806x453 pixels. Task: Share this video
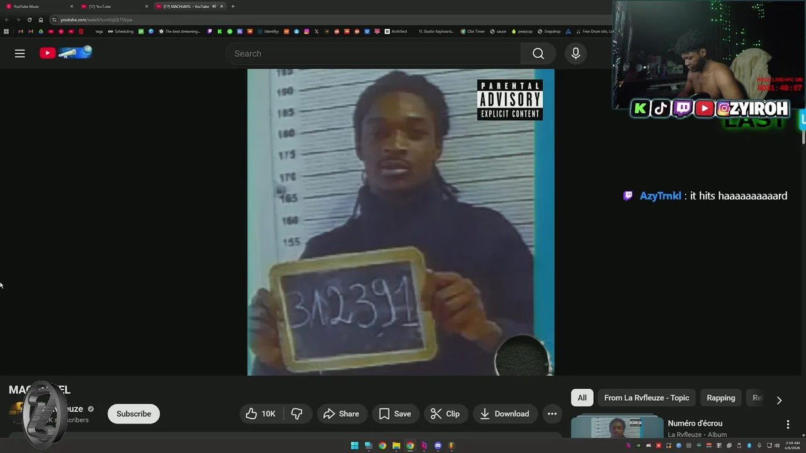pos(341,413)
